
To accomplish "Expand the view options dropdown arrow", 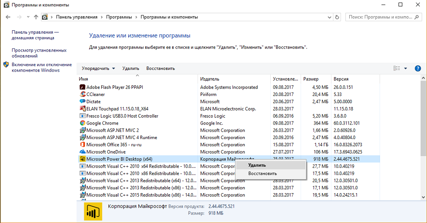I will tap(406, 68).
